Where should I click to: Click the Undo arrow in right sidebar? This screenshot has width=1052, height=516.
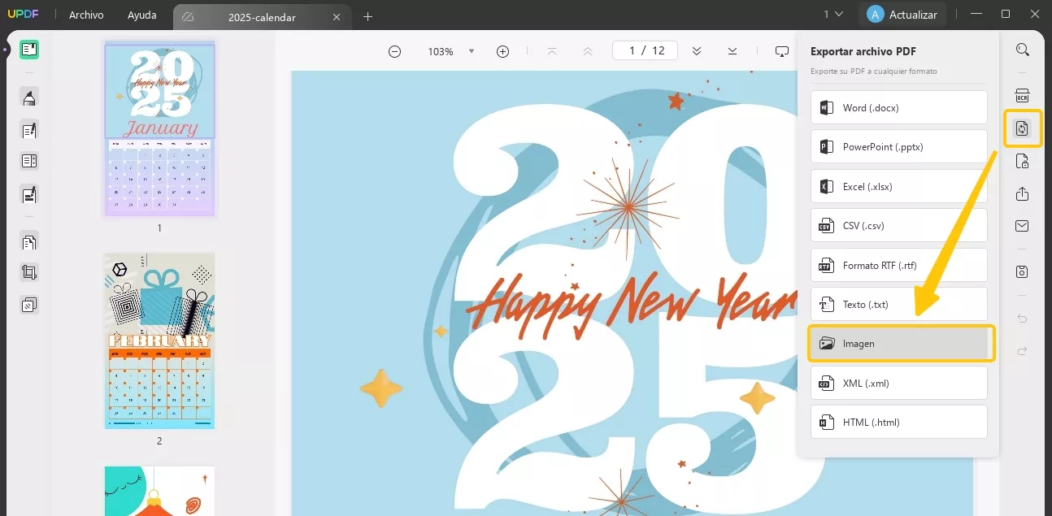[x=1023, y=318]
